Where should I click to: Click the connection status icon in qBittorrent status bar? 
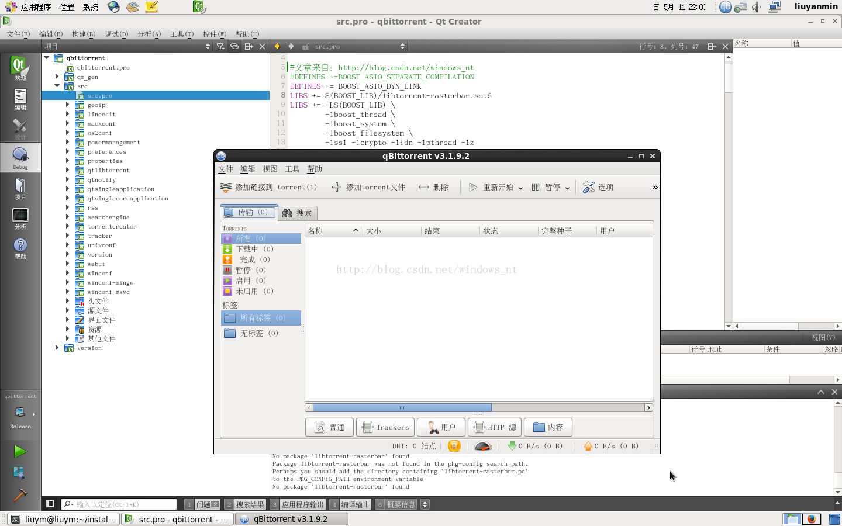click(x=454, y=446)
